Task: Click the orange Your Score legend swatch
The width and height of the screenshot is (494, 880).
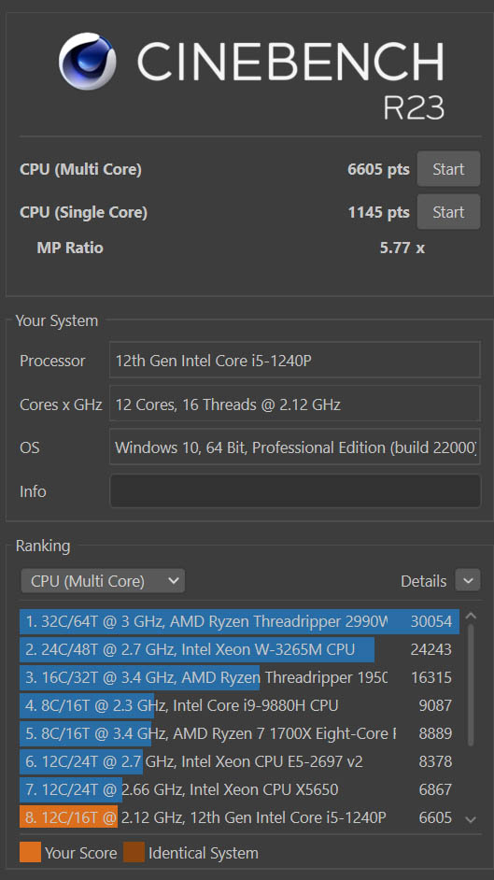Action: tap(30, 852)
